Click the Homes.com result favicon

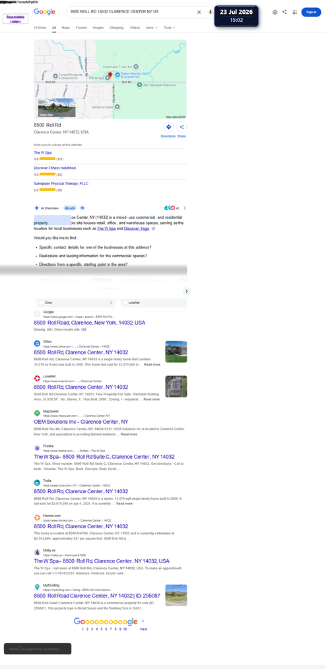tap(37, 518)
